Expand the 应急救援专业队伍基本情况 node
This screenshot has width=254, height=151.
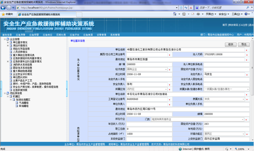point(8,61)
